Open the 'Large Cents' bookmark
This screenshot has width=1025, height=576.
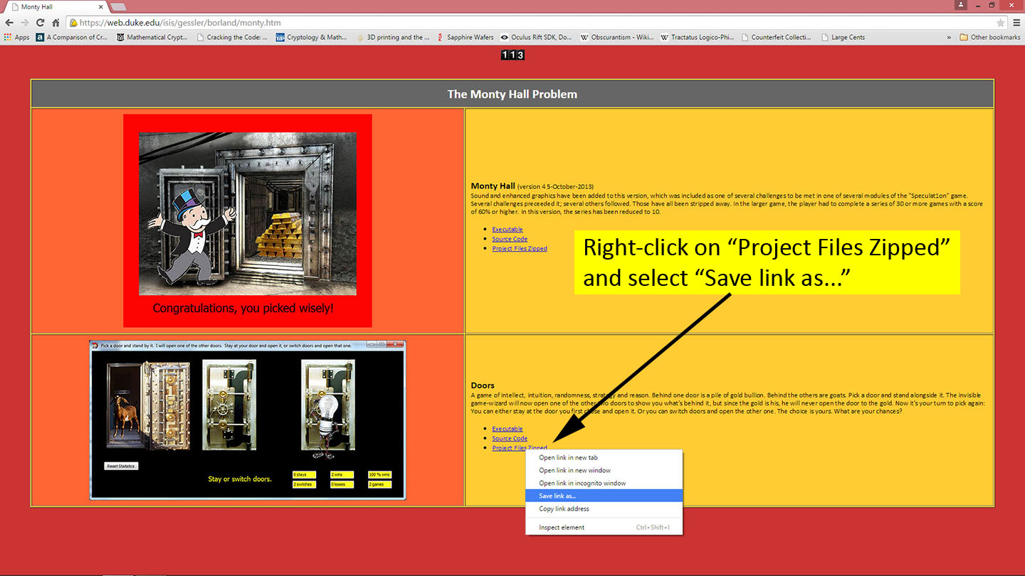click(843, 37)
